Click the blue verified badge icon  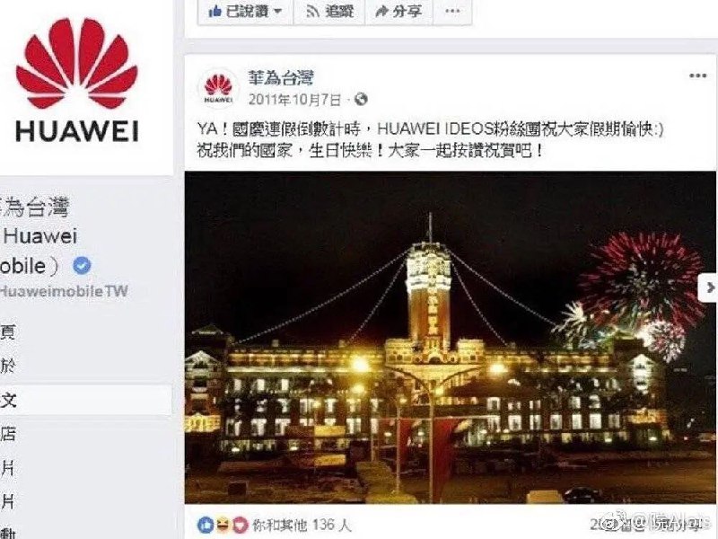coord(82,265)
